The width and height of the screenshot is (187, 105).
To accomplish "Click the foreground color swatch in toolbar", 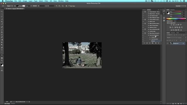I will pyautogui.click(x=1, y=64).
